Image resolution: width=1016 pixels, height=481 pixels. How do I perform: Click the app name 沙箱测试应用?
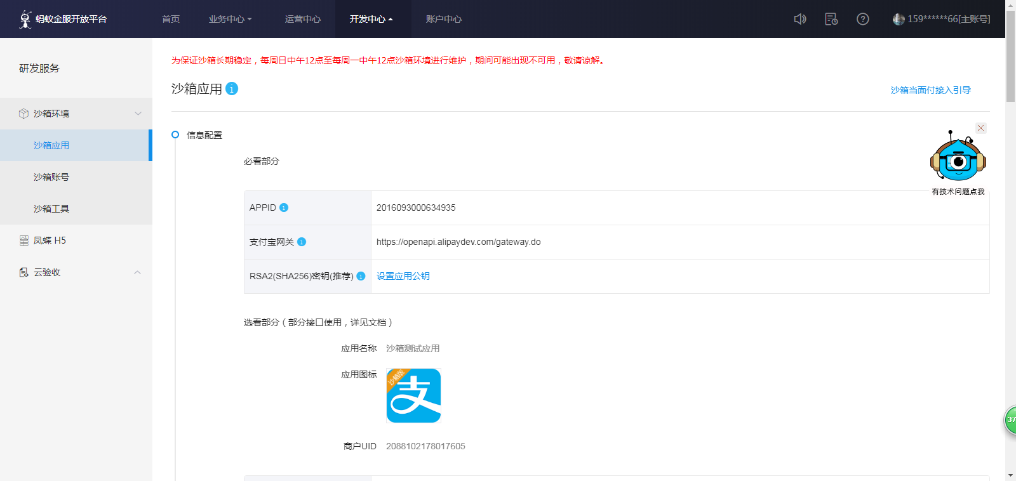coord(413,348)
